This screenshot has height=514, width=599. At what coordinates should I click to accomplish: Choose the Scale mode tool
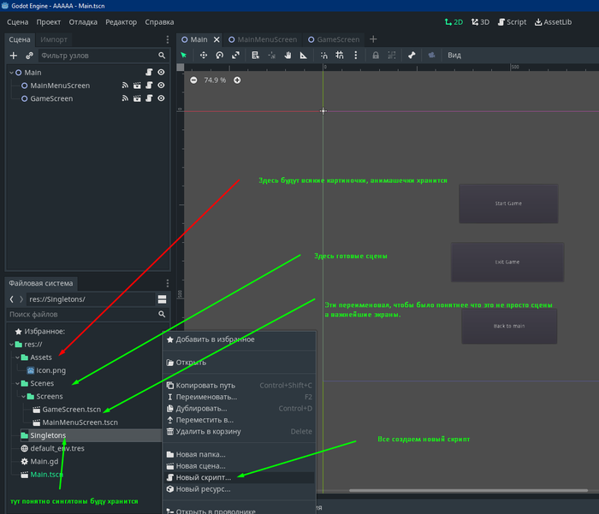pos(235,56)
